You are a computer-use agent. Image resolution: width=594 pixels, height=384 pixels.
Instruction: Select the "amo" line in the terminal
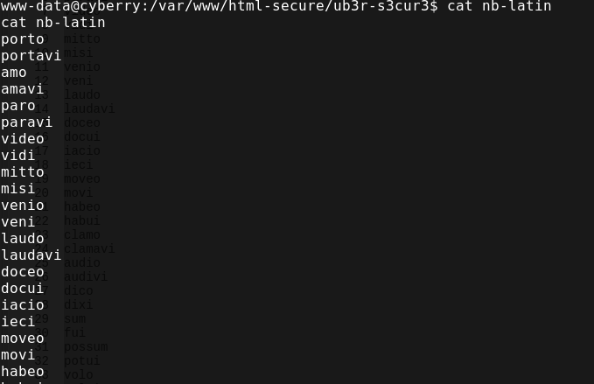click(x=14, y=73)
